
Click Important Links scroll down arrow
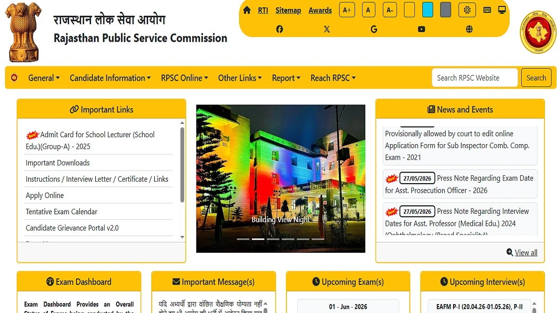[x=182, y=237]
